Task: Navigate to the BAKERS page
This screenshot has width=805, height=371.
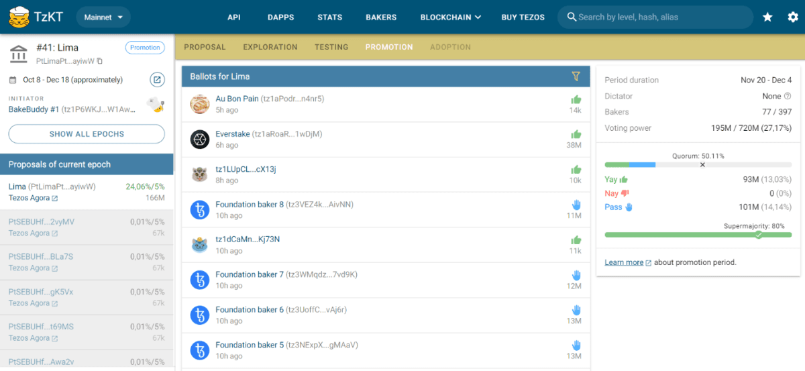Action: pyautogui.click(x=381, y=17)
